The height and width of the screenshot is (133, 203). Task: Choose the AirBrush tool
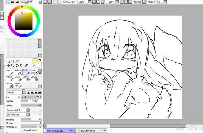pos(18,72)
